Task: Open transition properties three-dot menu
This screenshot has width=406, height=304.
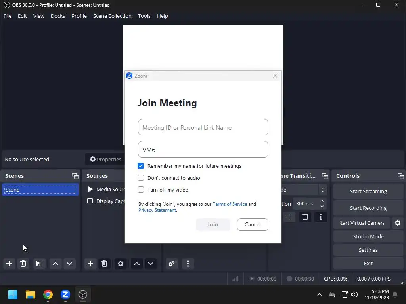Action: tap(320, 217)
